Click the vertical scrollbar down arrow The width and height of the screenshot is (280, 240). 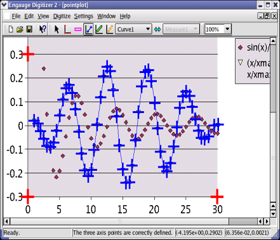[273, 214]
